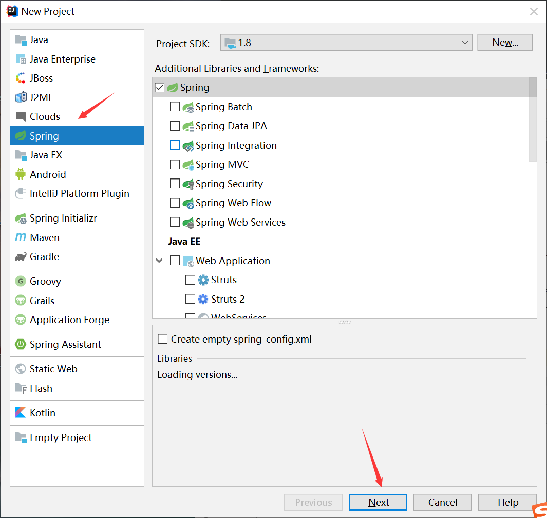The image size is (547, 518).
Task: Click the Android robot icon
Action: [x=21, y=174]
